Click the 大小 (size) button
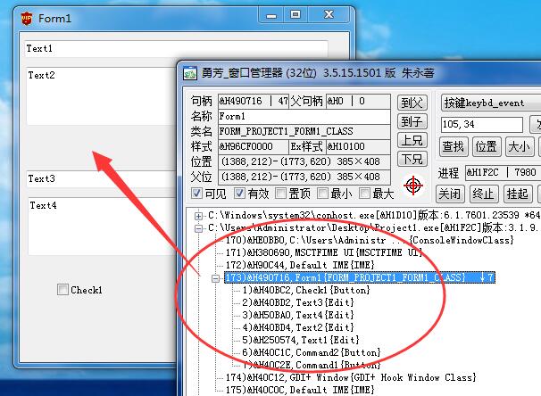Screen dimensions: 541x396 [520, 146]
